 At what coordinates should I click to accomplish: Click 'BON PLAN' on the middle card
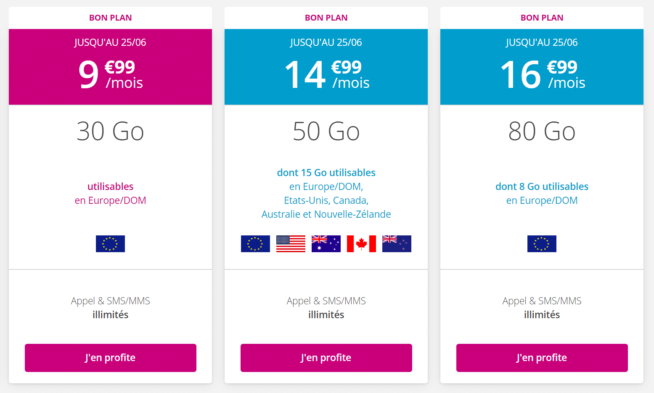[x=326, y=17]
